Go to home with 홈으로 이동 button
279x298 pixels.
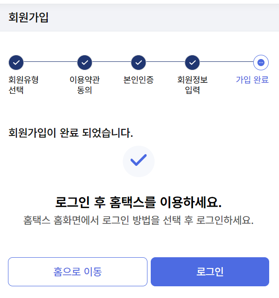pyautogui.click(x=78, y=272)
